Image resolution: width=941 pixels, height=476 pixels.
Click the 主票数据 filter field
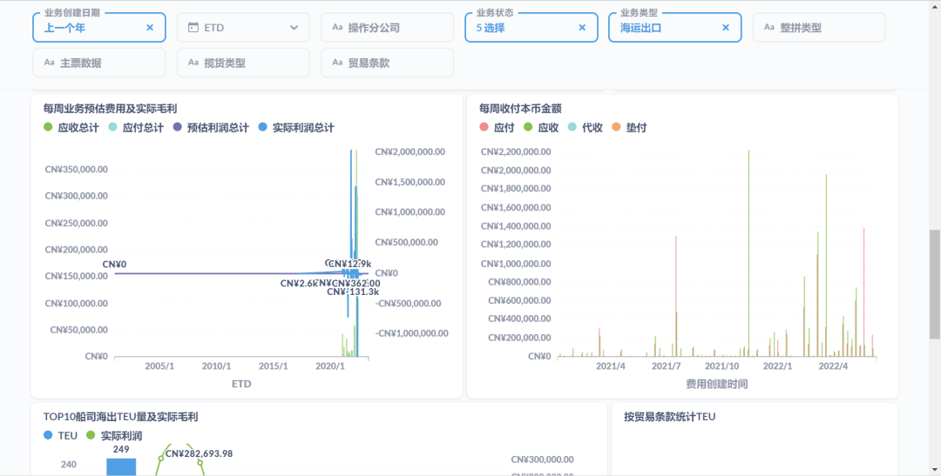click(x=98, y=63)
